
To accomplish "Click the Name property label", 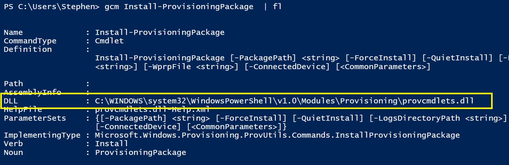I will coord(13,32).
